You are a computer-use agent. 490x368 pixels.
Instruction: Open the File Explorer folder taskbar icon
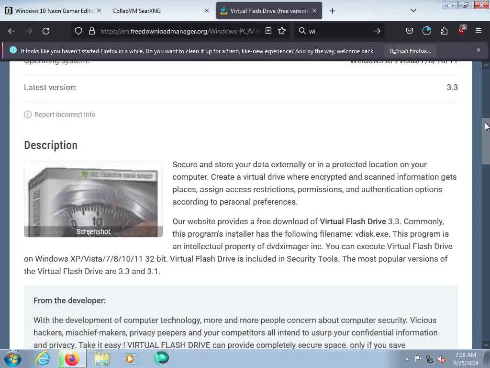(x=102, y=359)
